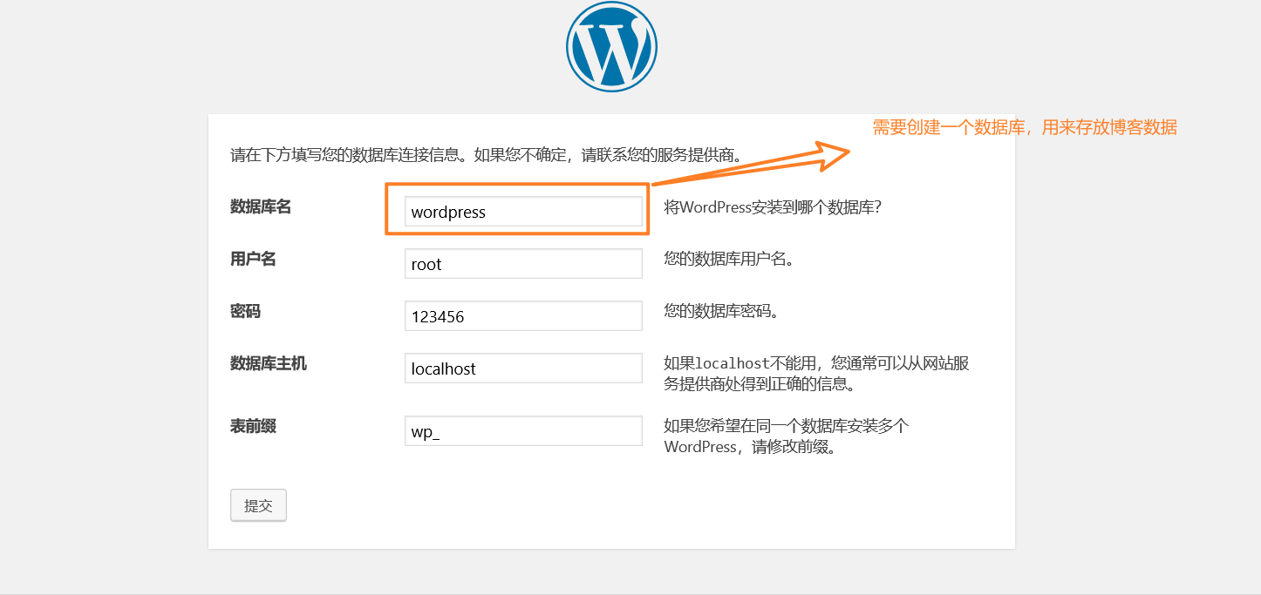Click the hint 您的数据库用户名。
Viewport: 1261px width, 595px height.
728,260
